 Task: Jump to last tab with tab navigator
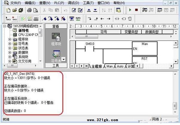click(86, 66)
